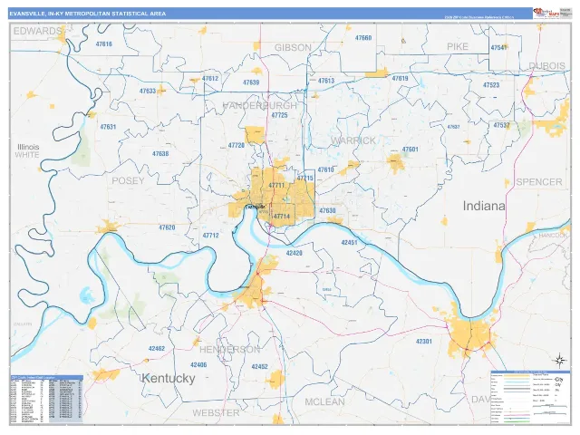Click the POSEY county label
The height and width of the screenshot is (435, 580).
tap(128, 181)
